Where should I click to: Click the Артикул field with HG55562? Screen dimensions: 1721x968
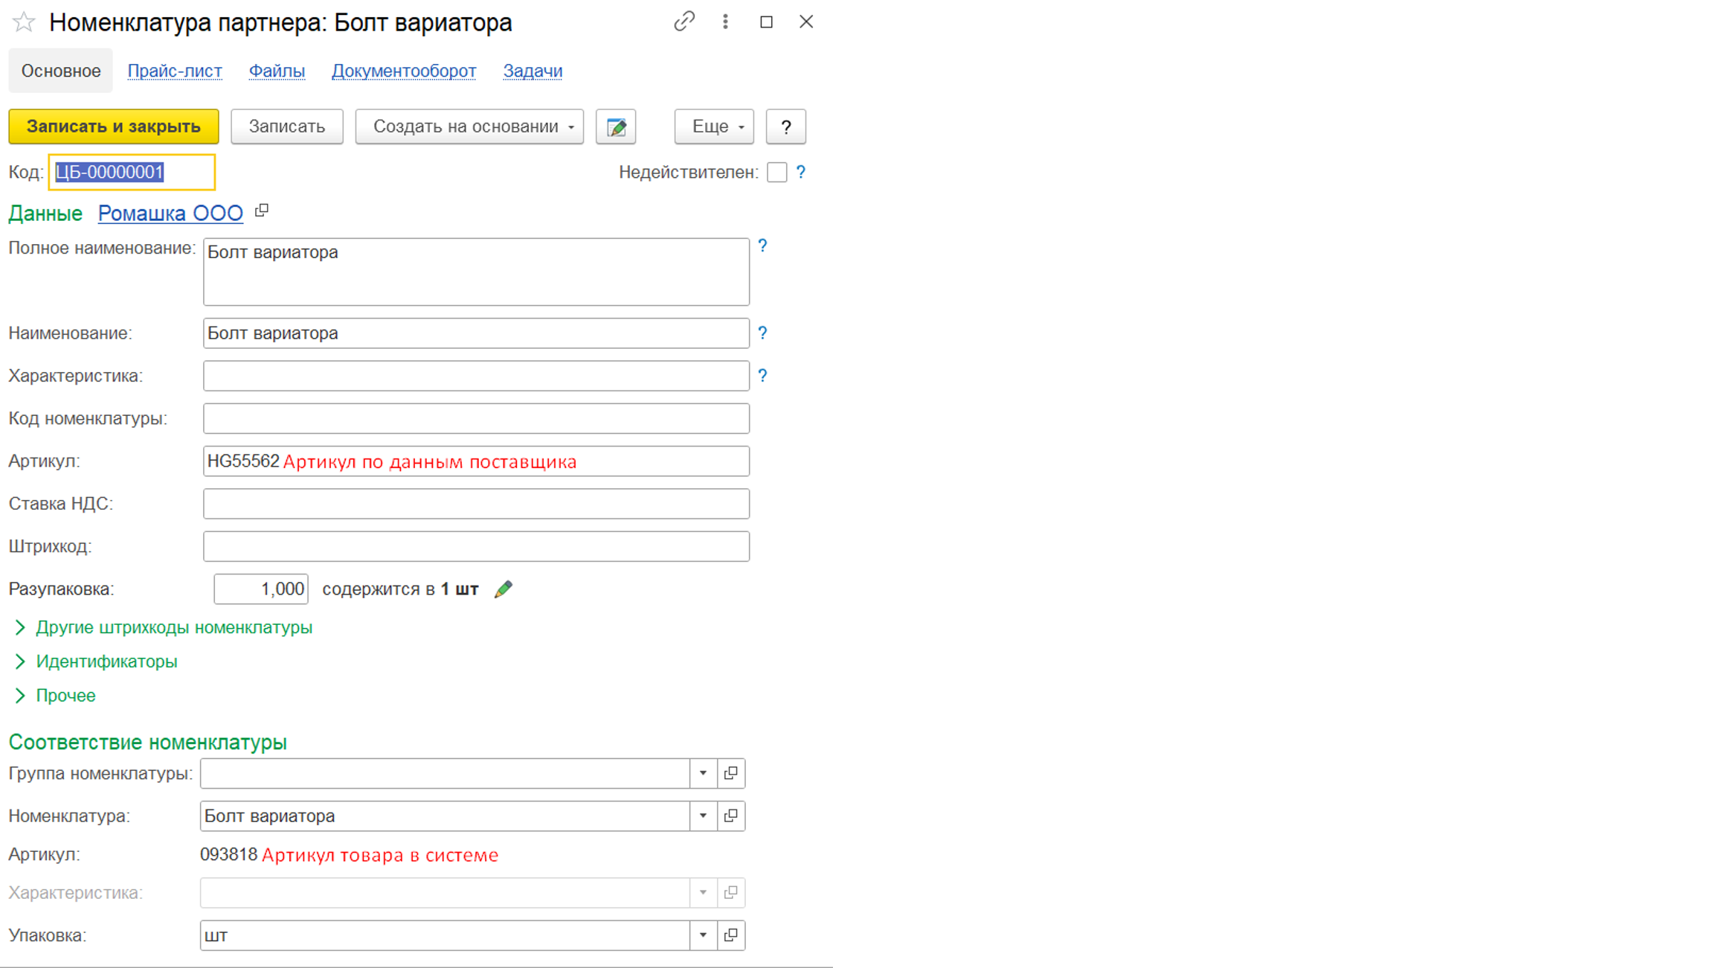[x=476, y=461]
